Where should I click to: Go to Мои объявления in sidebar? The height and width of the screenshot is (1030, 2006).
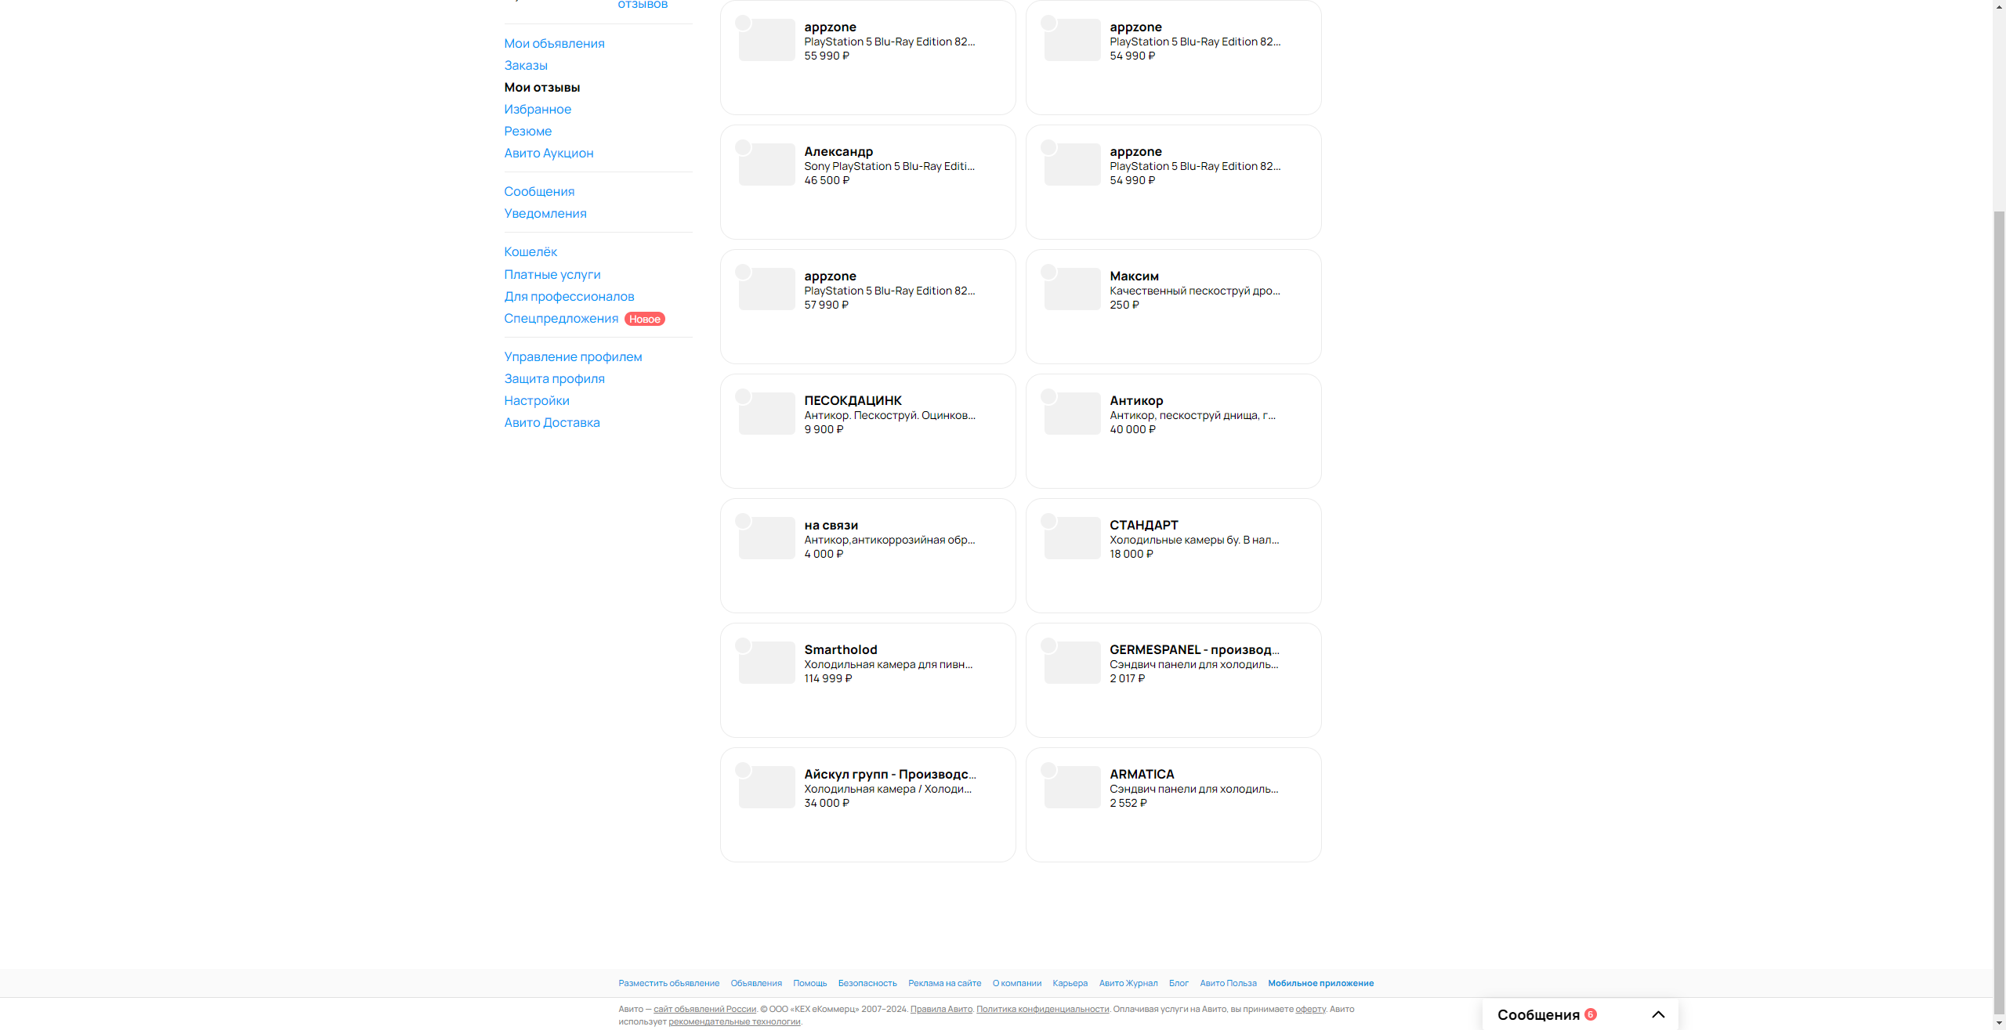553,43
